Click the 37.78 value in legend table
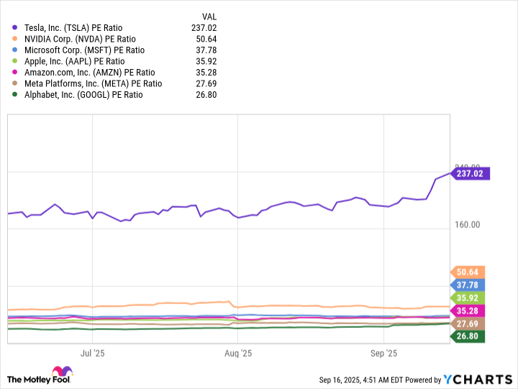 pos(206,50)
